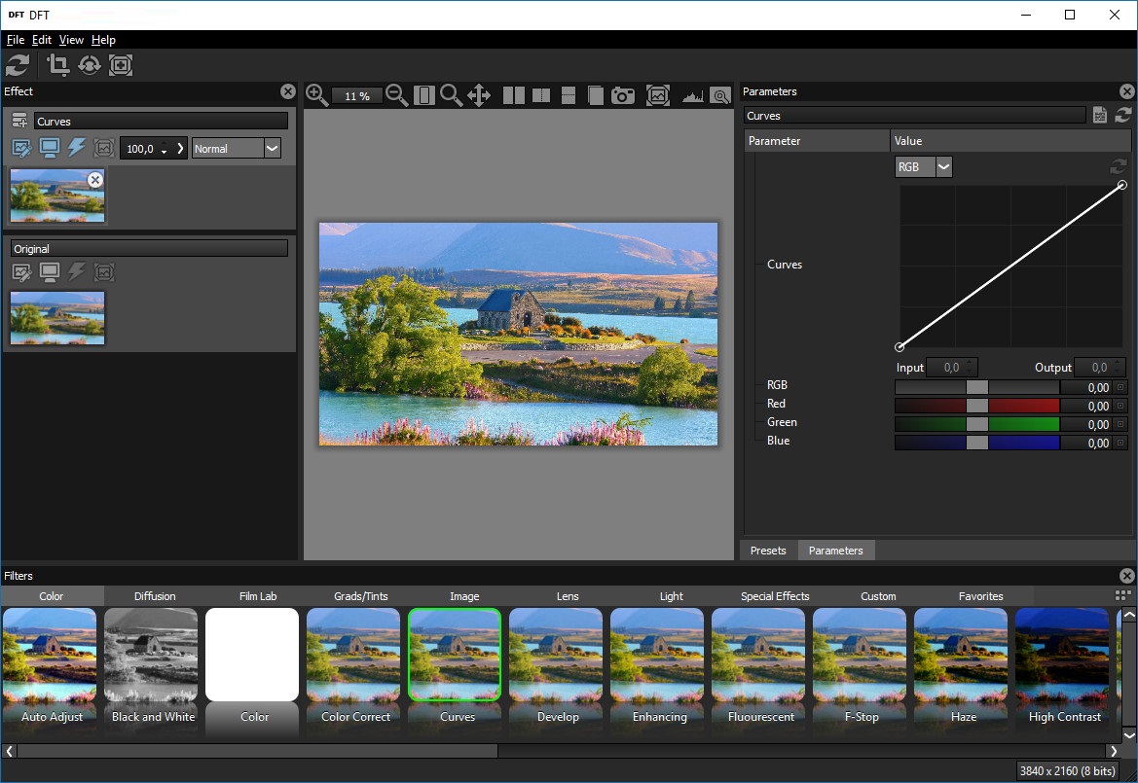Toggle the edit mask icon on Curves layer

pyautogui.click(x=21, y=148)
